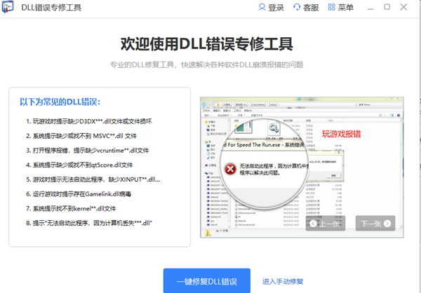Viewport: 421px width, 293px height.
Task: Open 客服 customer service
Action: [x=306, y=7]
